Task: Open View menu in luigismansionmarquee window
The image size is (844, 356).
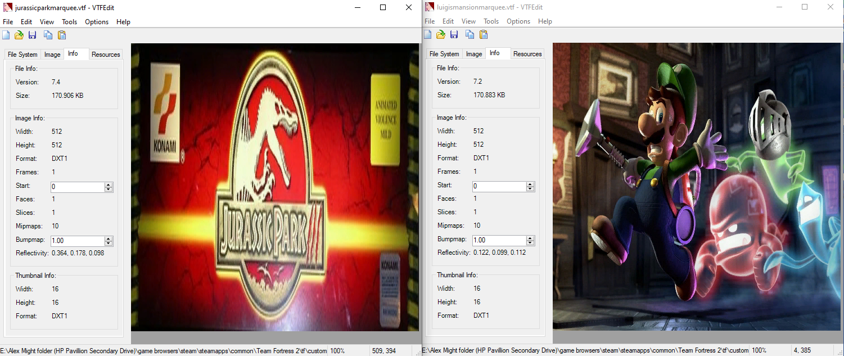Action: tap(468, 21)
